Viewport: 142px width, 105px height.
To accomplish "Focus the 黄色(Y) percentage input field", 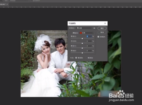I will tap(89, 46).
